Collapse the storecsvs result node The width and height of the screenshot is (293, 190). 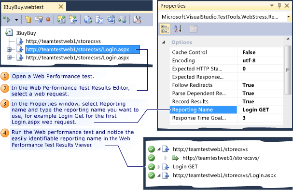pyautogui.click(x=159, y=149)
